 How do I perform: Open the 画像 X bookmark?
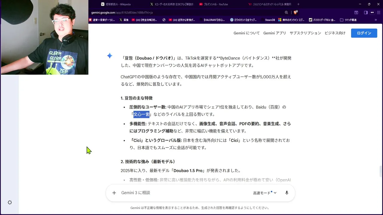124,20
